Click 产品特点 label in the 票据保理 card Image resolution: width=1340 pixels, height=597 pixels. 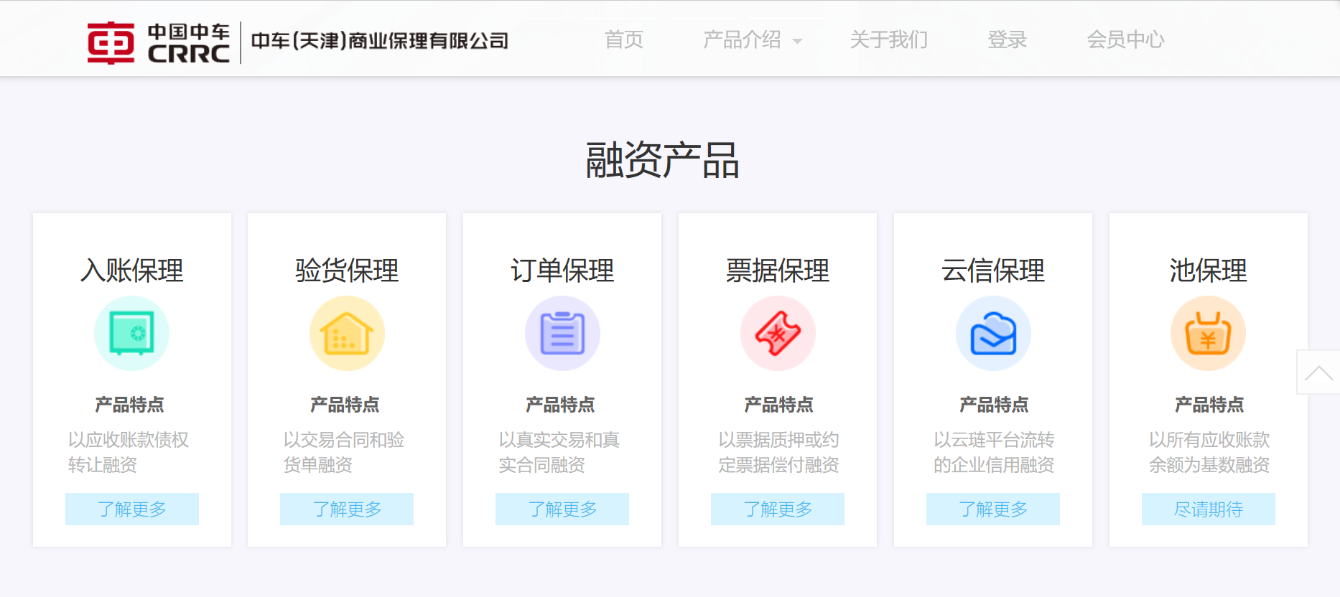click(x=779, y=405)
